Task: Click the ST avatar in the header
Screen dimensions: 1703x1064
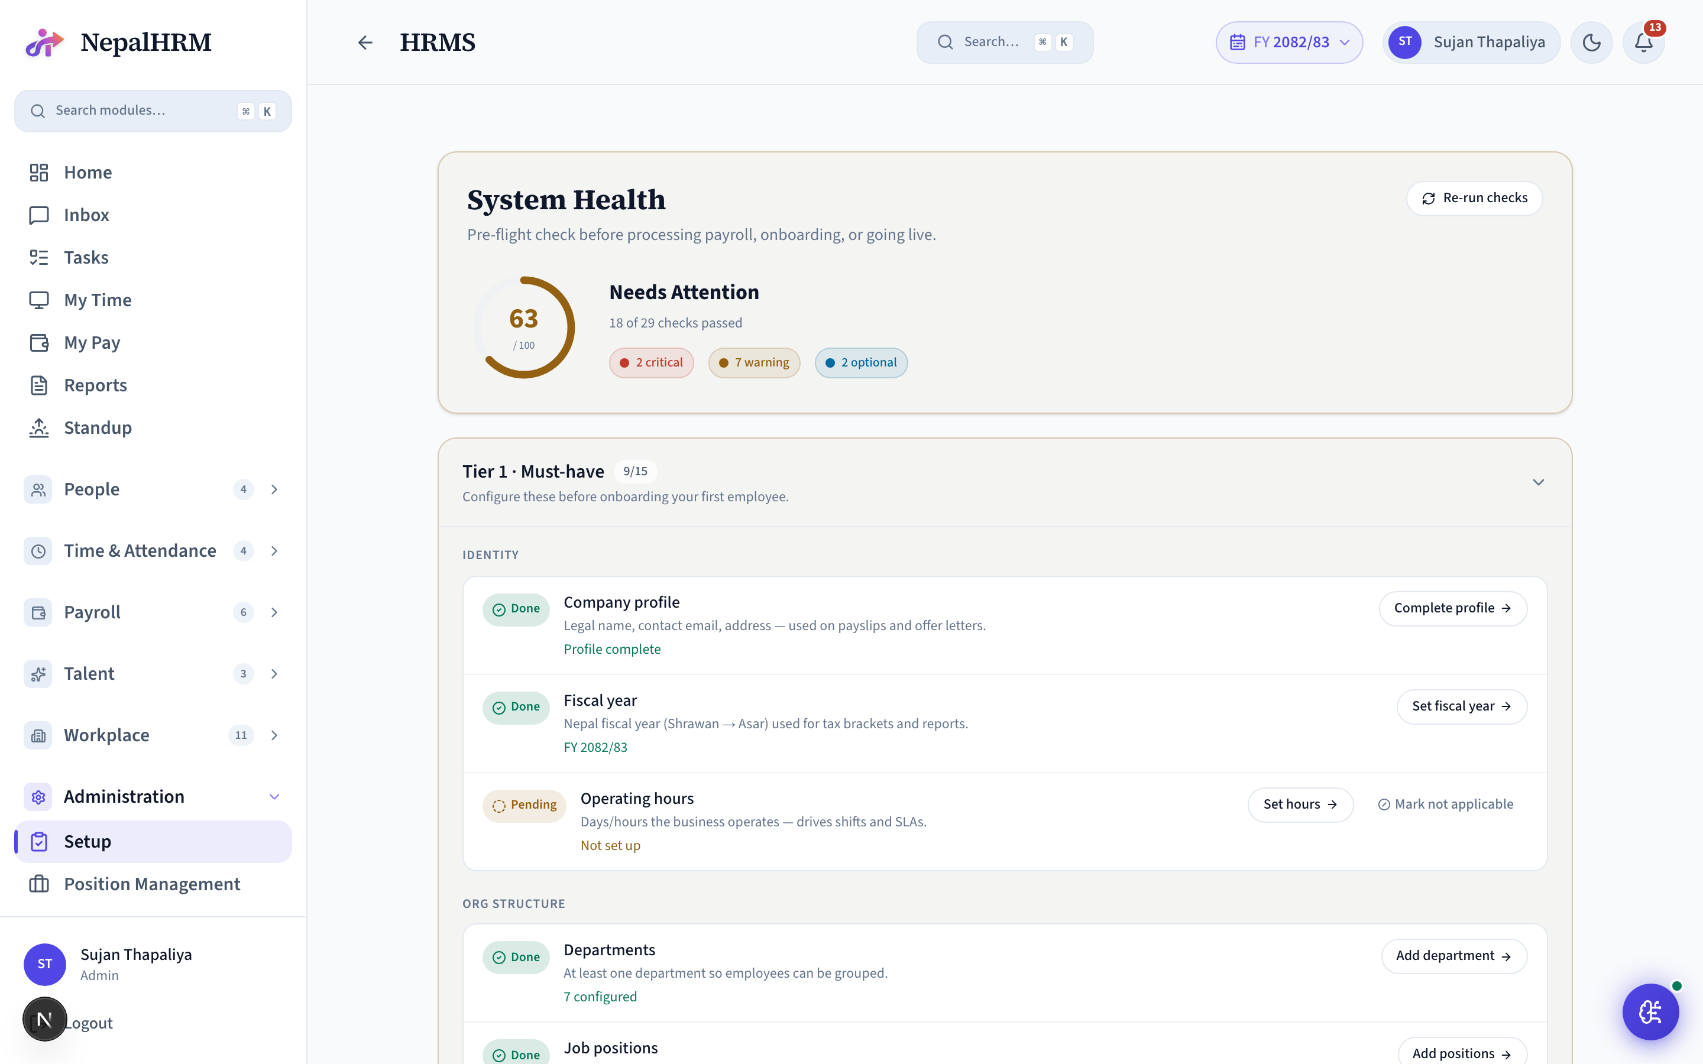Action: click(x=1404, y=42)
